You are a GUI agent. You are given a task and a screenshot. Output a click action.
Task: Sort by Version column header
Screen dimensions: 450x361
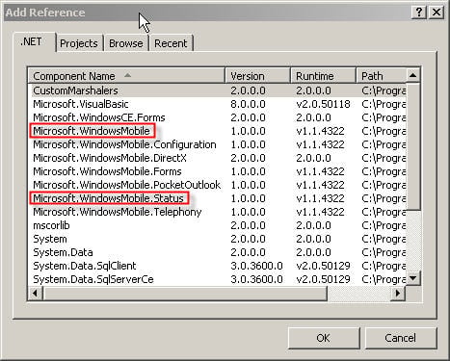coord(258,76)
